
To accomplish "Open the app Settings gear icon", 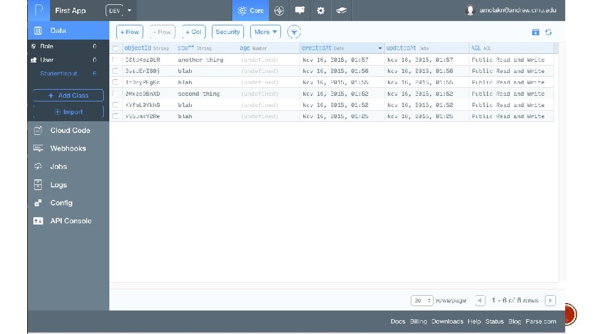I will click(x=321, y=11).
